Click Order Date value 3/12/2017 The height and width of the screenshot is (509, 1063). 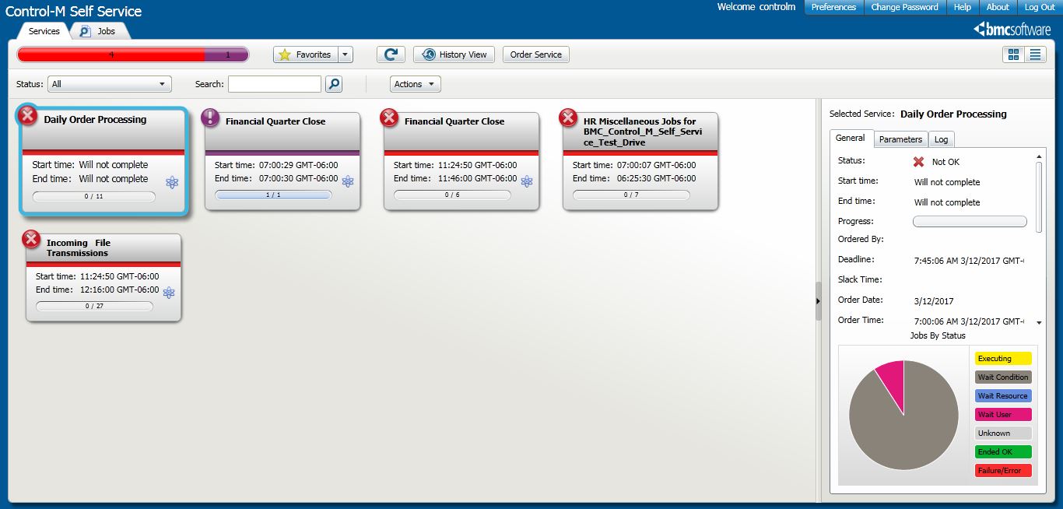934,301
